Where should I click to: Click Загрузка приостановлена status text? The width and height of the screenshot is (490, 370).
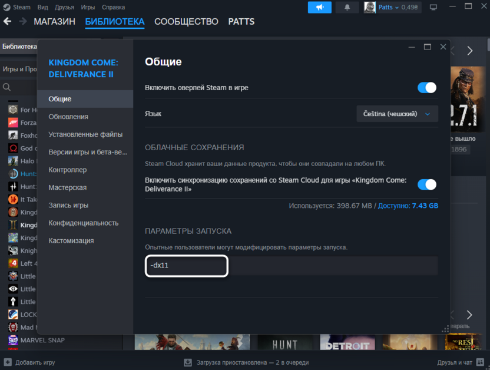[x=253, y=362]
